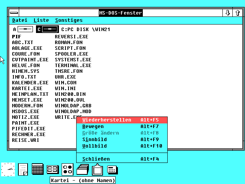Screen dimensions: 245x184
Task: Select drive A icon
Action: 23,29
